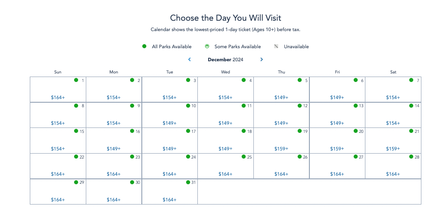The image size is (439, 223).
Task: Select December 7 on the calendar
Action: [393, 90]
